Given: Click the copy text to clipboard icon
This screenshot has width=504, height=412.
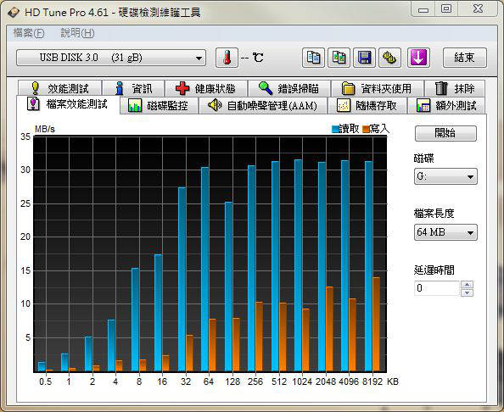Looking at the screenshot, I should (313, 58).
